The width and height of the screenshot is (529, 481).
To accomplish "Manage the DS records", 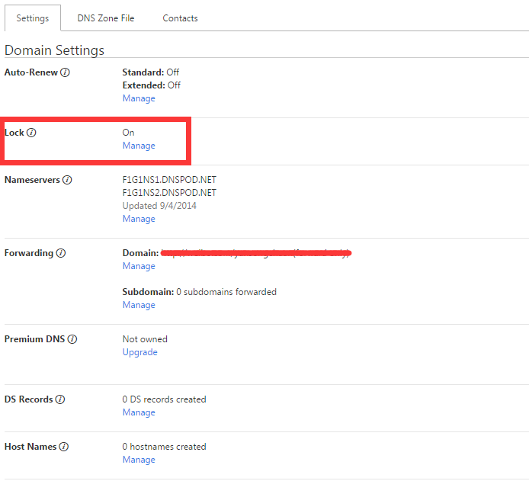I will point(139,412).
